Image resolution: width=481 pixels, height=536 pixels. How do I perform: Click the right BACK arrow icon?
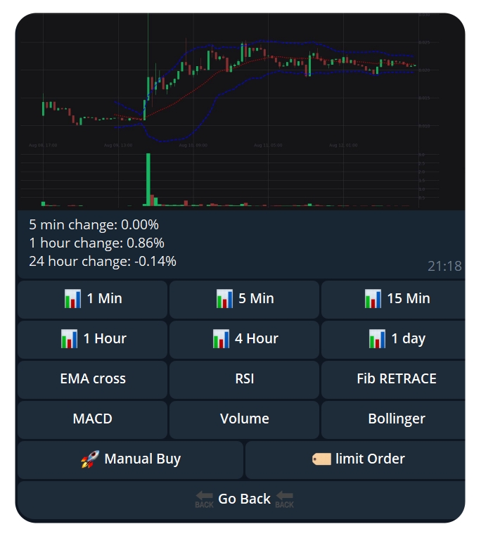(284, 499)
